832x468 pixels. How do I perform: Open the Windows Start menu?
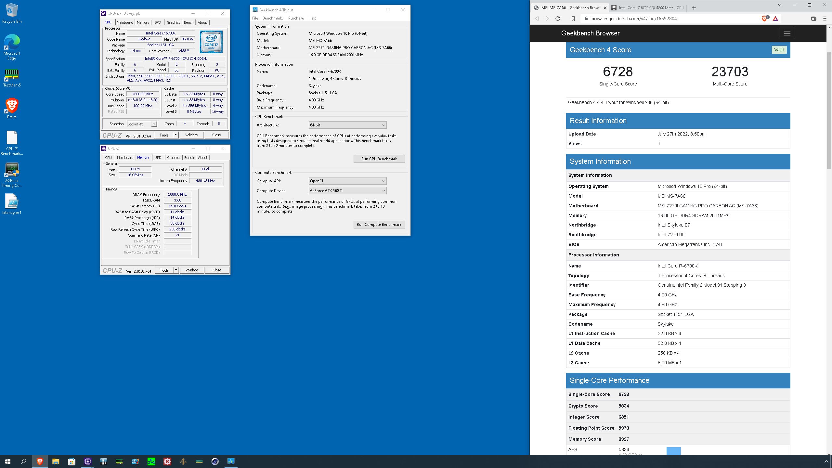point(8,461)
